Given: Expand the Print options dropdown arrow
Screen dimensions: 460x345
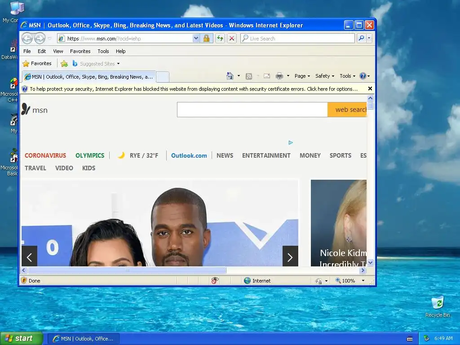Looking at the screenshot, I should [x=288, y=76].
